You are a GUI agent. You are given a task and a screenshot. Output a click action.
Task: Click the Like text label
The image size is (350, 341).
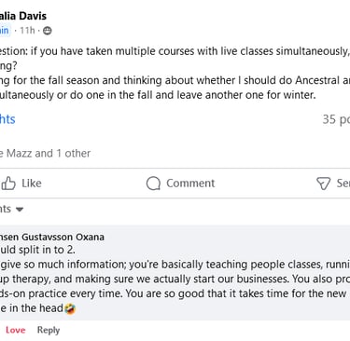32,184
